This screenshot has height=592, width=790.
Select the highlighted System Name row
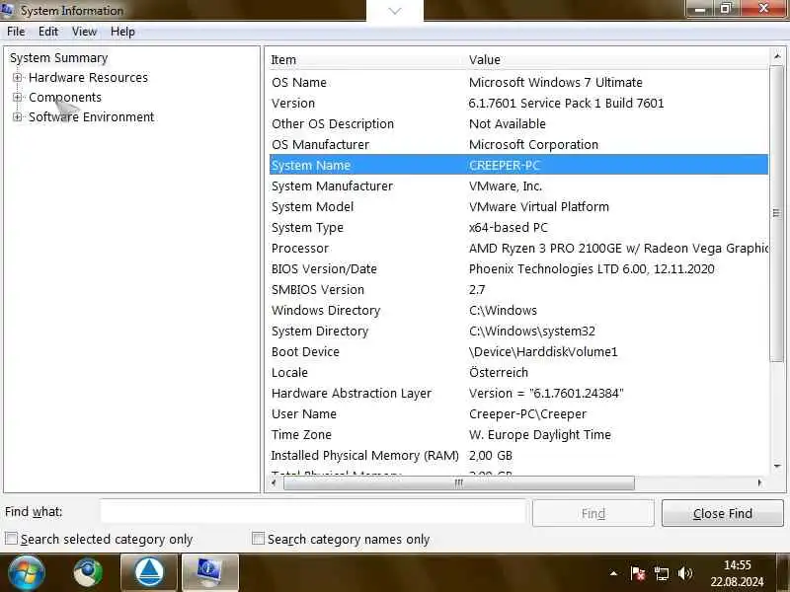(x=518, y=165)
